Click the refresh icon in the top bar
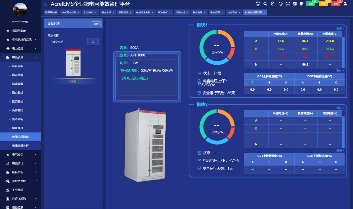Screen dimensions: 353x209 click(x=280, y=4)
